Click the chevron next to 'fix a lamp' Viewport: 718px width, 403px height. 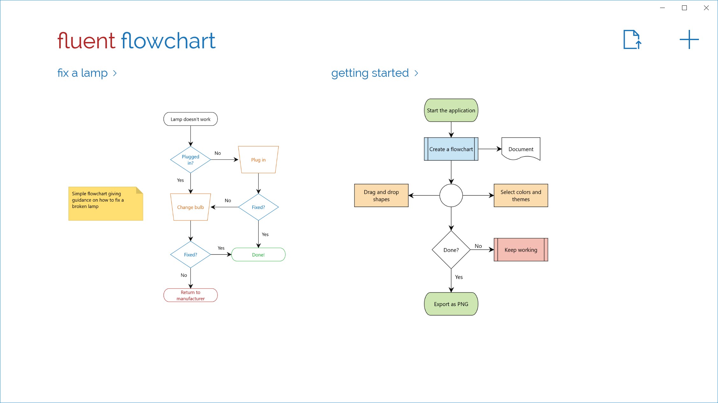(x=115, y=73)
